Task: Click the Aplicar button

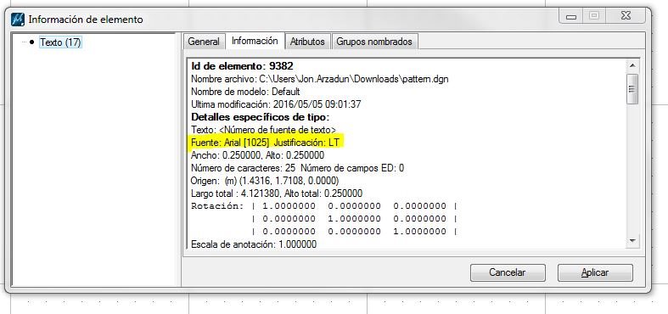Action: [x=595, y=272]
